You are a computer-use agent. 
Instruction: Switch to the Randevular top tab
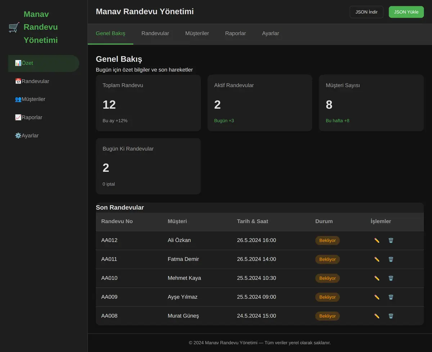point(155,33)
